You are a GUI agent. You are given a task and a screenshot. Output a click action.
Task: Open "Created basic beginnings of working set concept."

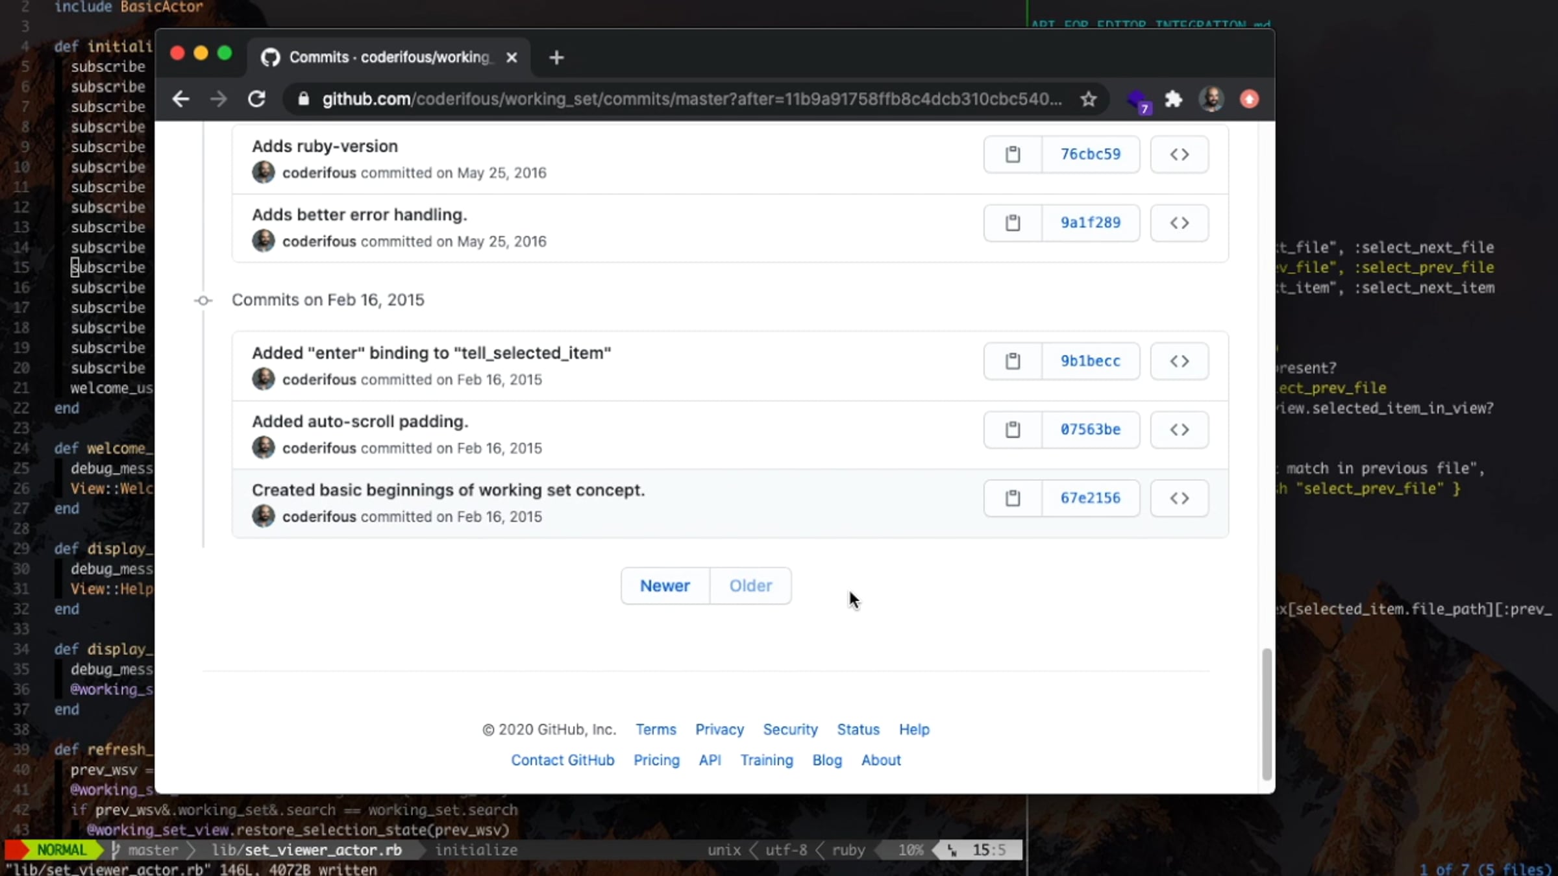[448, 491]
